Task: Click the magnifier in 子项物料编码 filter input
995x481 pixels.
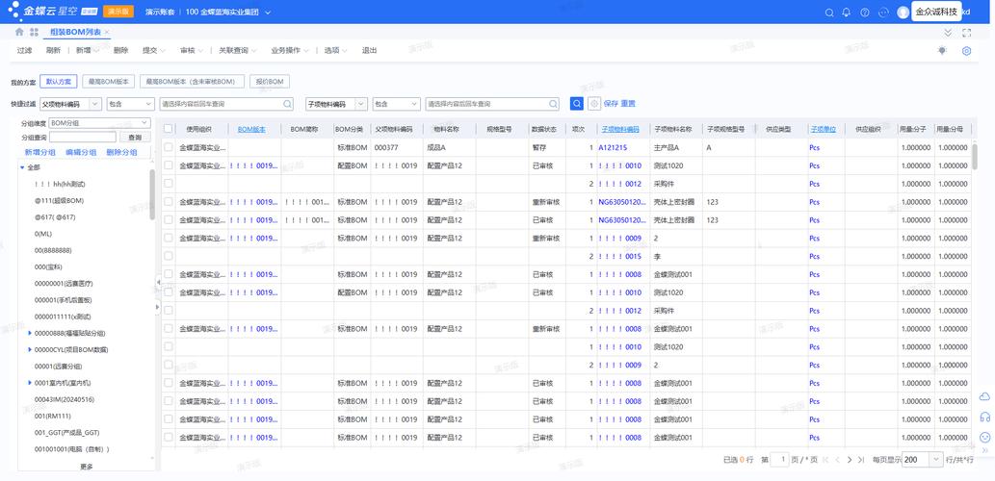Action: pos(553,104)
